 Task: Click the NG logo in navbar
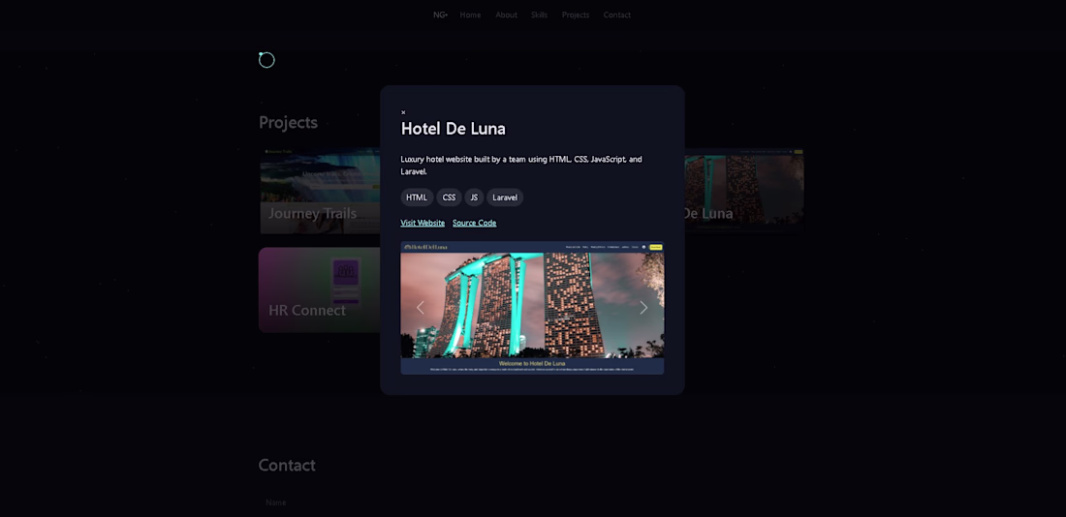point(441,15)
